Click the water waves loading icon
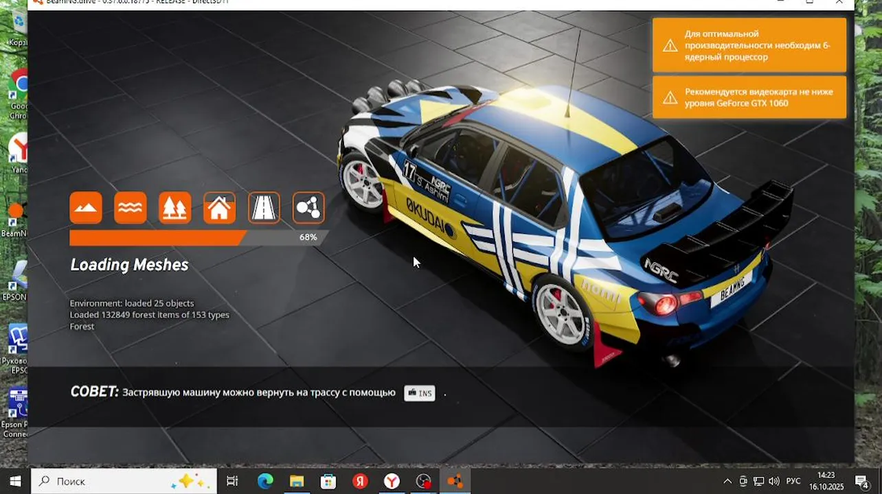 click(131, 208)
